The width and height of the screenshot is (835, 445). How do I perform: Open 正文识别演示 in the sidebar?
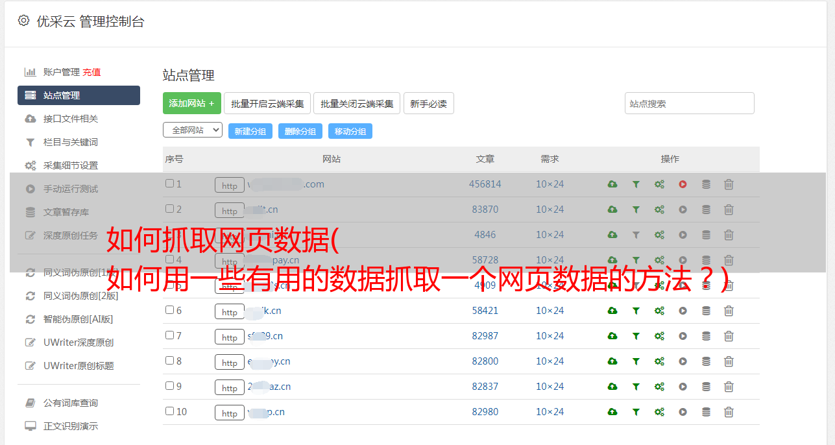71,426
